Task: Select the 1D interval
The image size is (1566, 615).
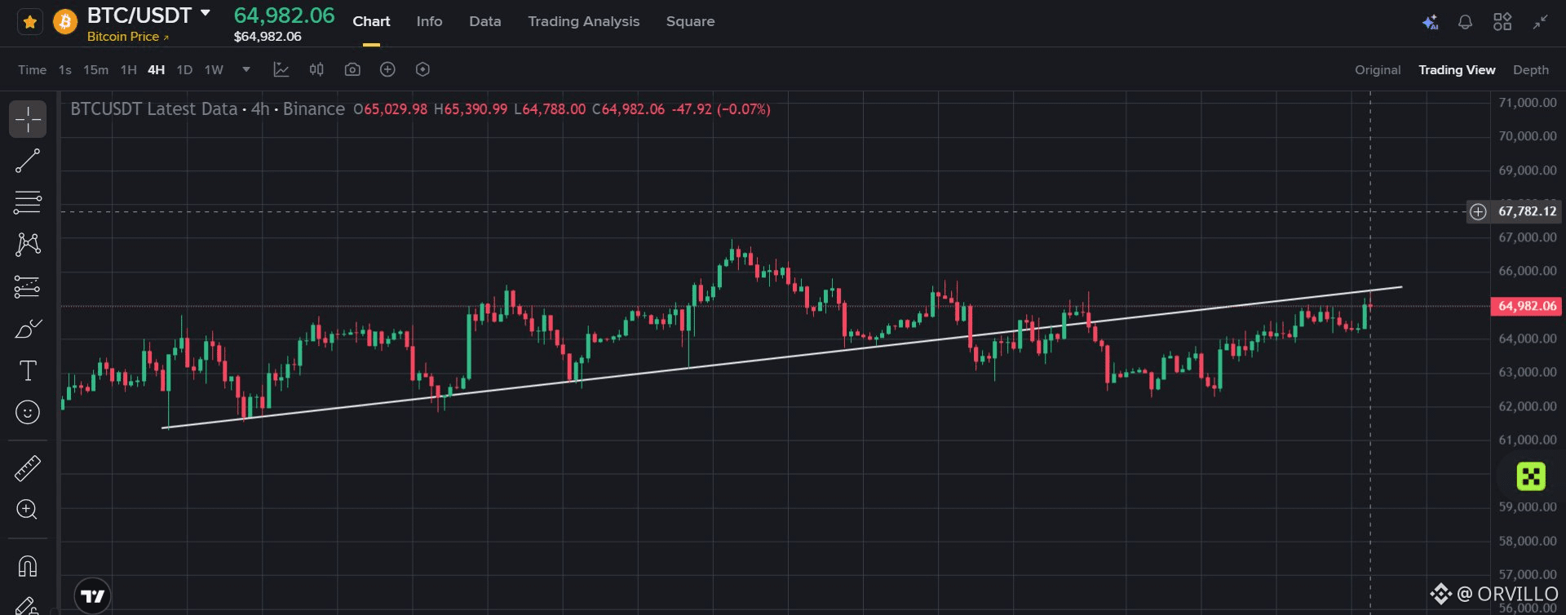Action: tap(184, 70)
